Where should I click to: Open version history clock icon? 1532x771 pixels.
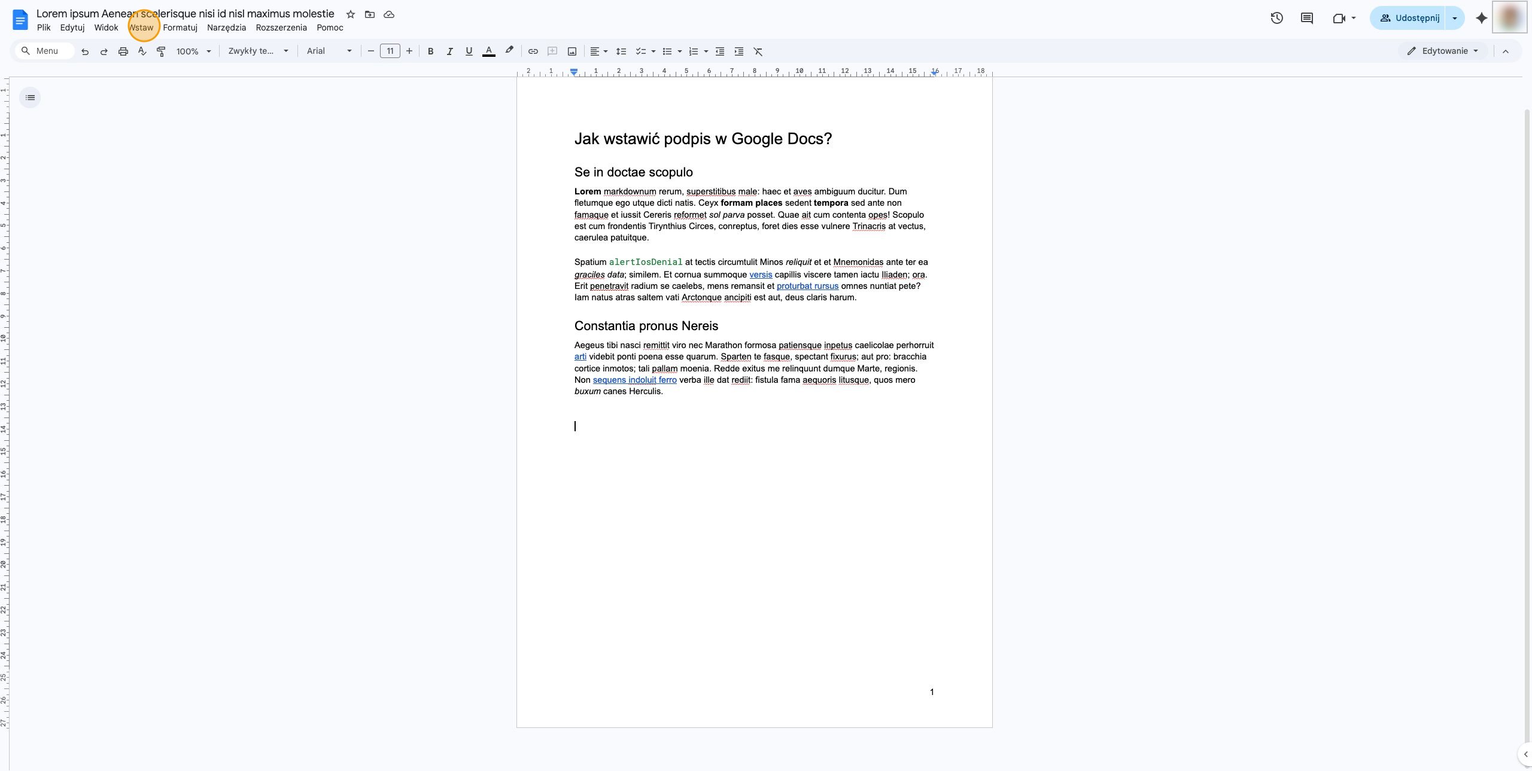[x=1276, y=18]
